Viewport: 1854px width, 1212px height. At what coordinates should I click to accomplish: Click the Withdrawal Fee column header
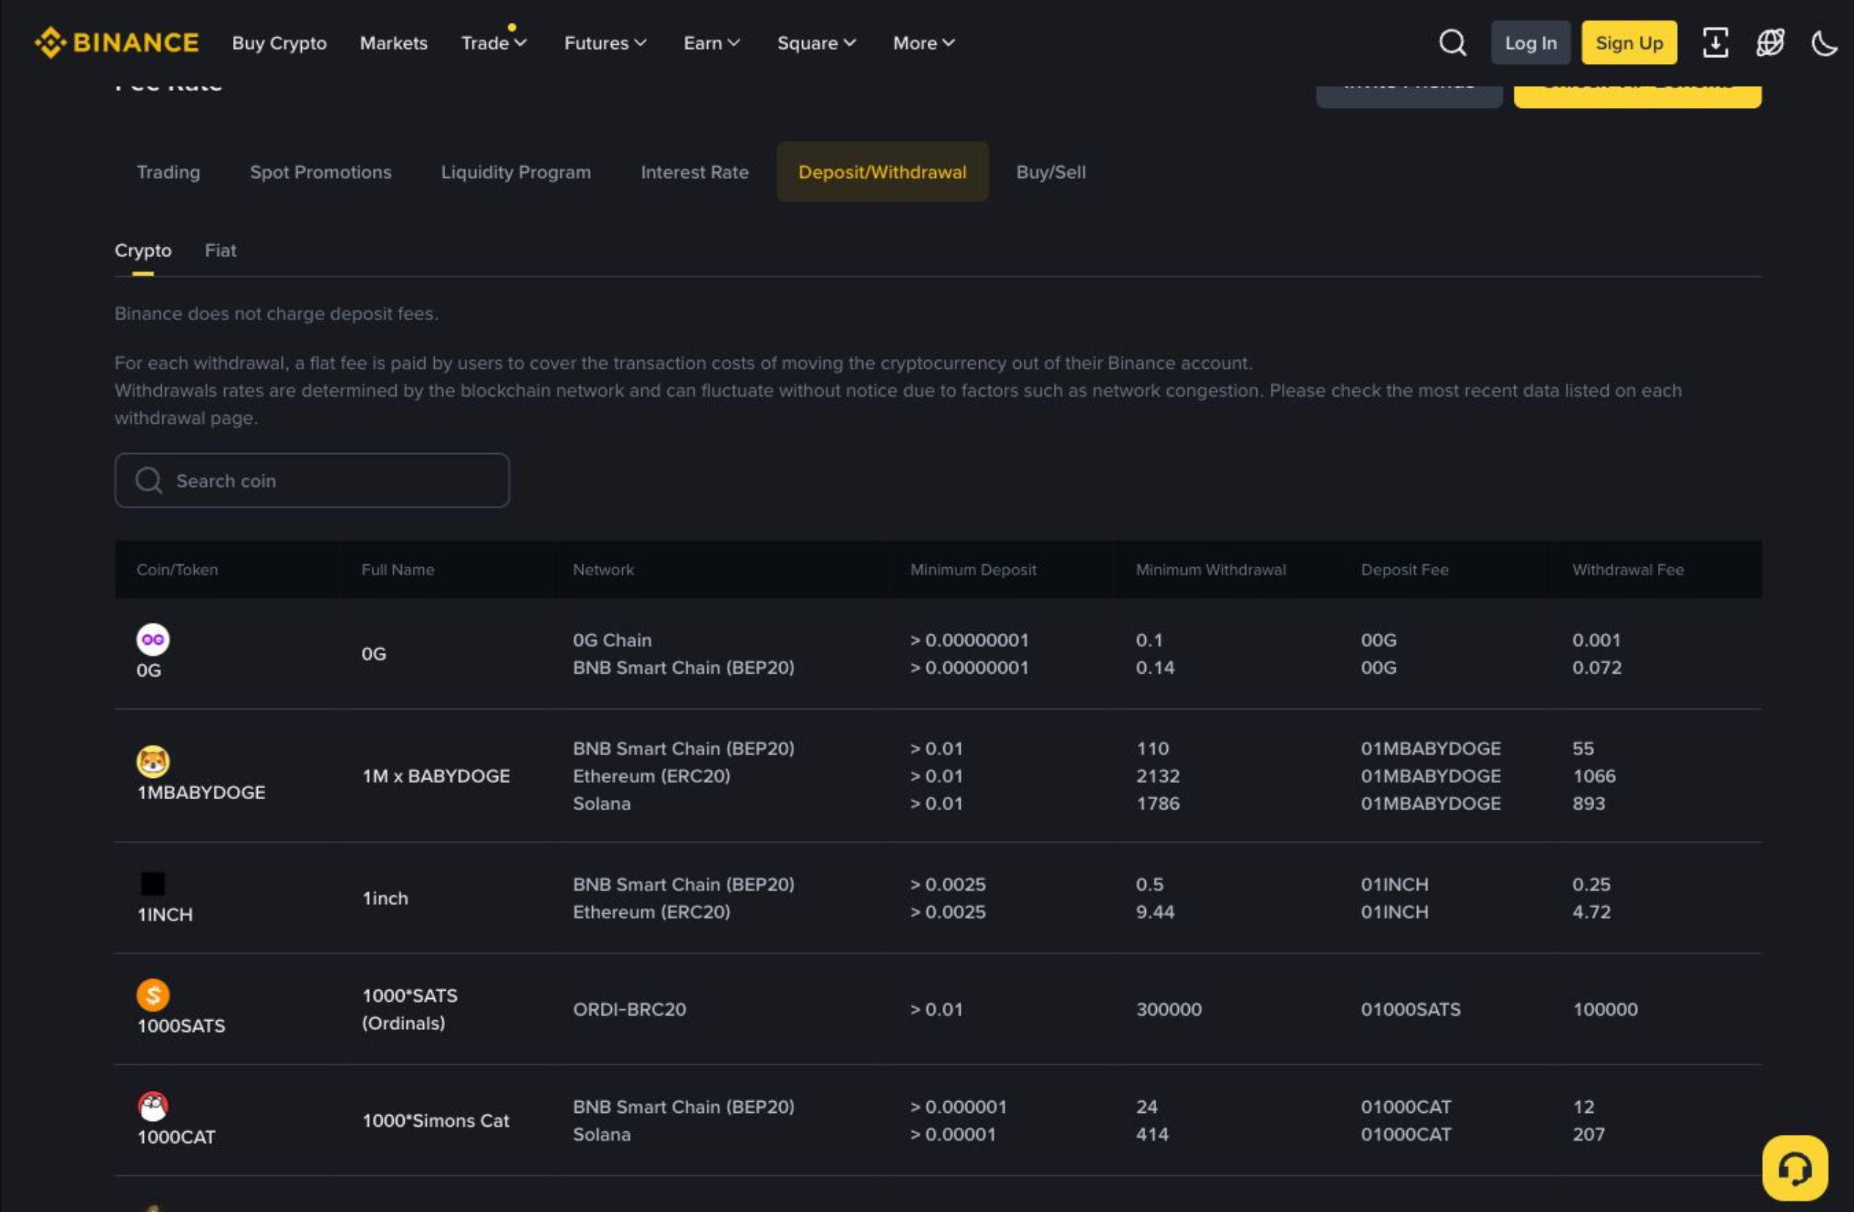click(1627, 569)
